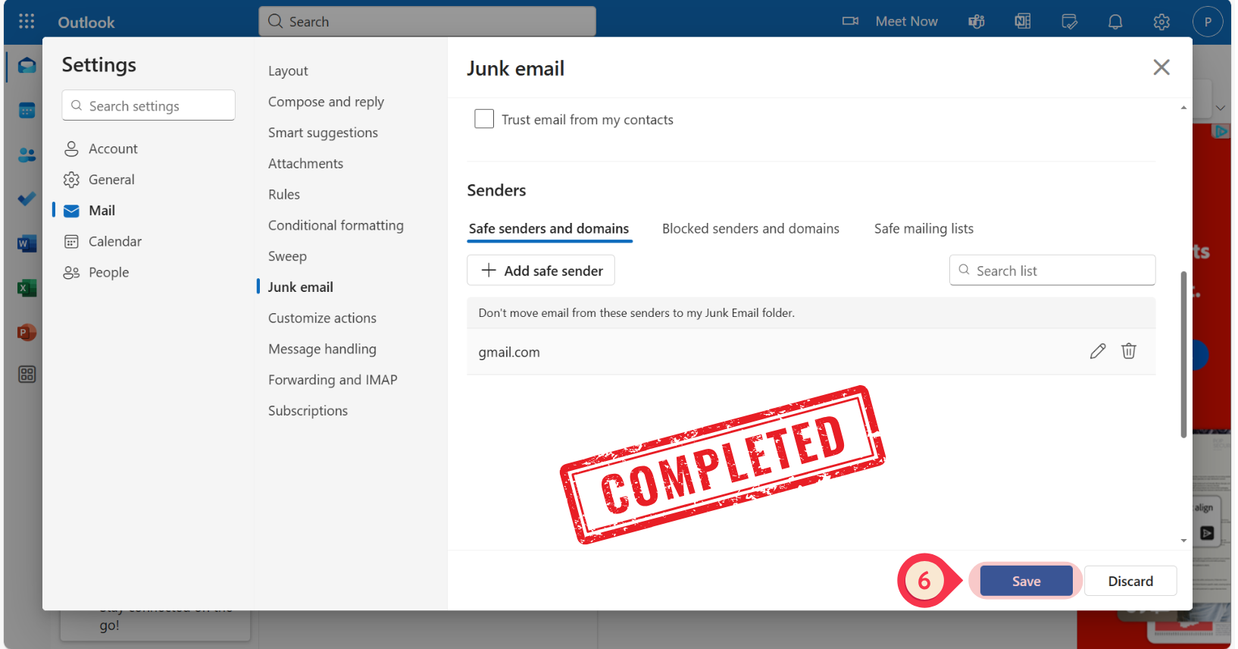Click Add safe sender button
The height and width of the screenshot is (649, 1238).
click(541, 271)
